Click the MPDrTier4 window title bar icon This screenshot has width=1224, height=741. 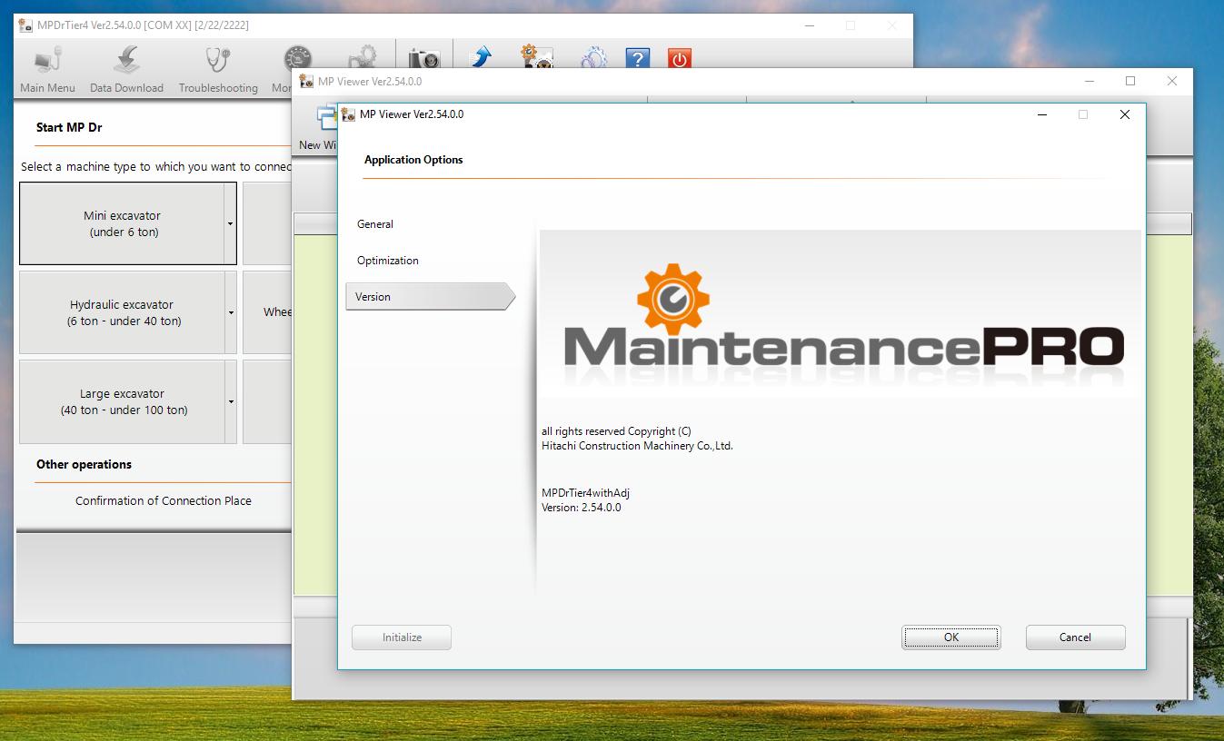25,25
